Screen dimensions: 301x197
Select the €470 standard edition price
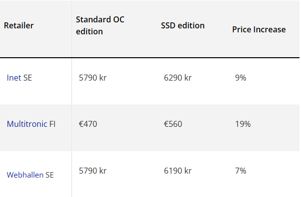click(x=88, y=124)
